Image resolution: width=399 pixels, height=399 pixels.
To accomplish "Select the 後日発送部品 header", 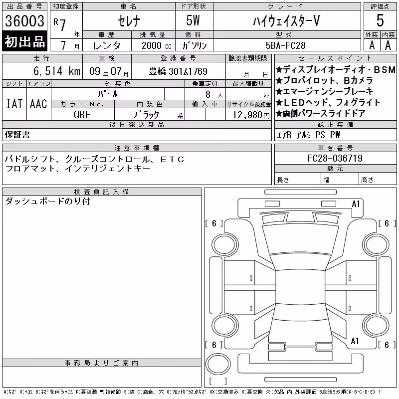I will pyautogui.click(x=137, y=124).
